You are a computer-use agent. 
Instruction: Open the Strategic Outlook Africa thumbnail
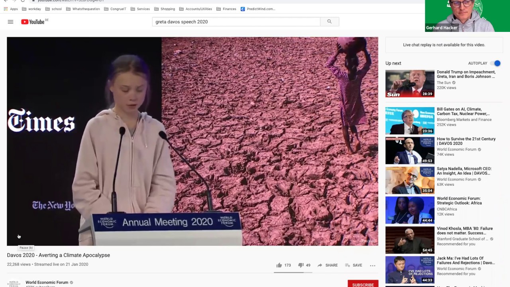pyautogui.click(x=410, y=210)
